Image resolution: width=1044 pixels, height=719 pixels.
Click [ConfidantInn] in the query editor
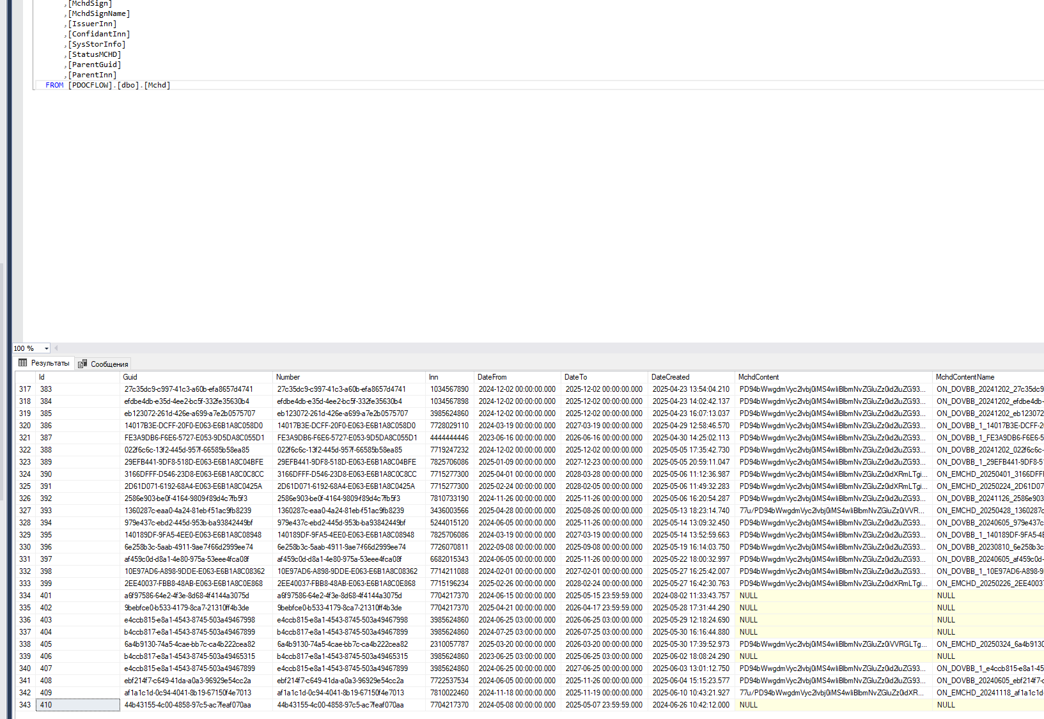click(x=99, y=34)
